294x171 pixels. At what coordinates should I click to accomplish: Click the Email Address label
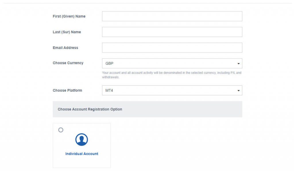65,48
